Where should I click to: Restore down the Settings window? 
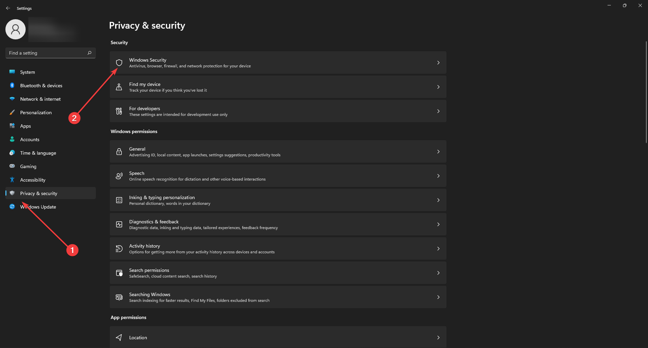point(625,5)
